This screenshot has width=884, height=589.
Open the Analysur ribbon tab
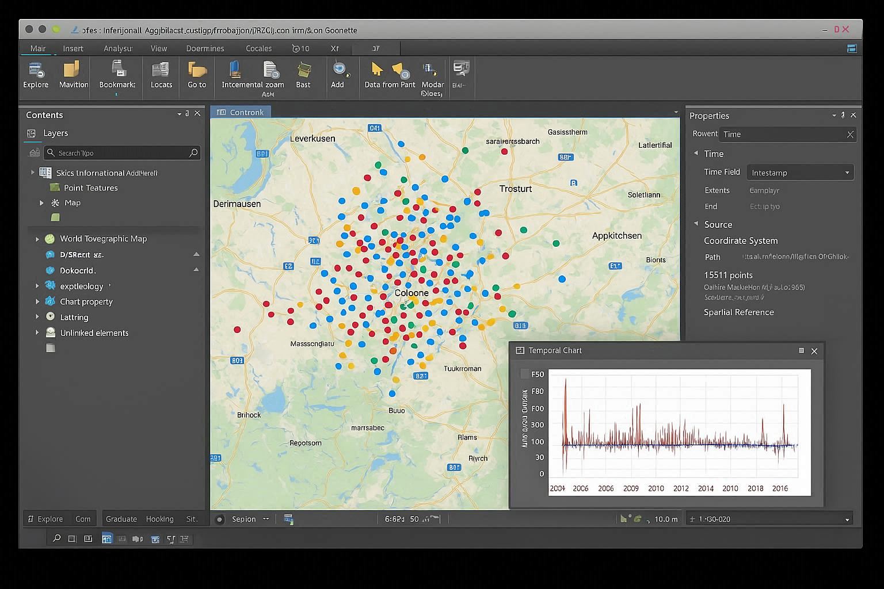[118, 48]
